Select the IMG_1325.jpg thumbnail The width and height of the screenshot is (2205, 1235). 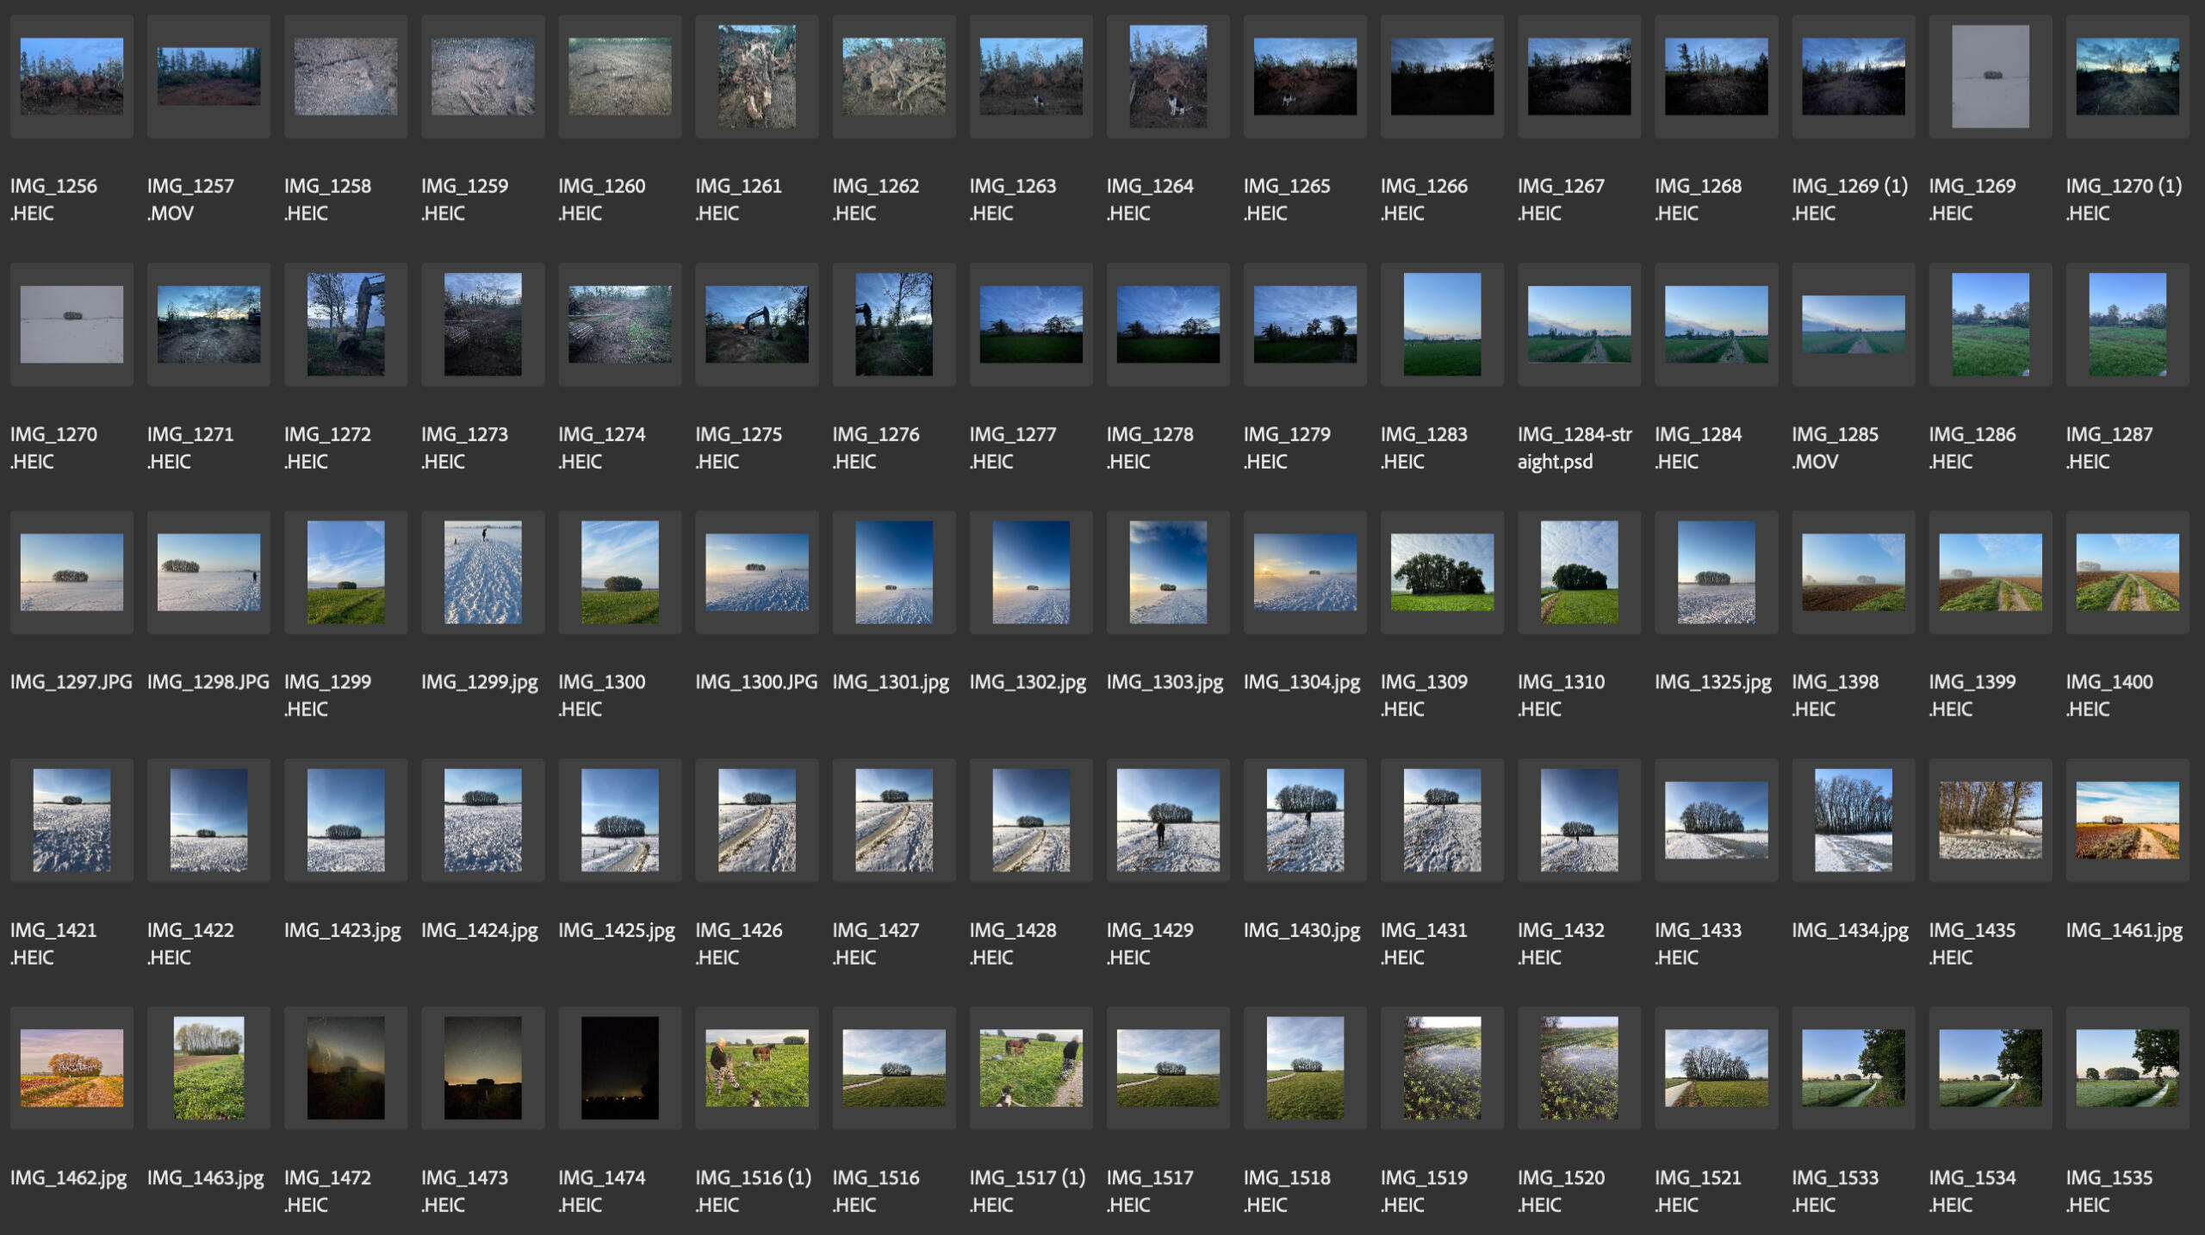pyautogui.click(x=1716, y=572)
